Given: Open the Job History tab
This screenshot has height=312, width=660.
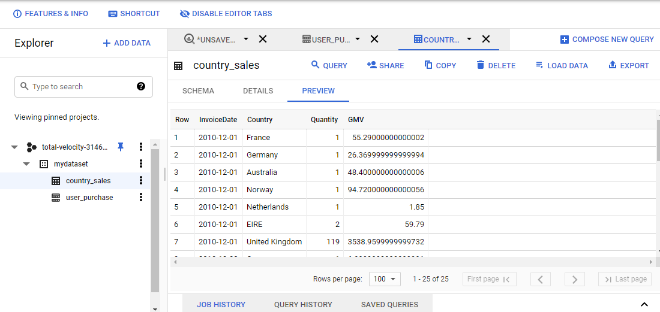Looking at the screenshot, I should 221,304.
